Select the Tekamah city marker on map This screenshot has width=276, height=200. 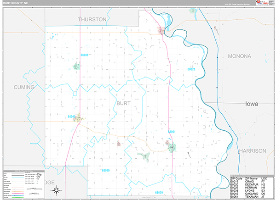(x=172, y=148)
